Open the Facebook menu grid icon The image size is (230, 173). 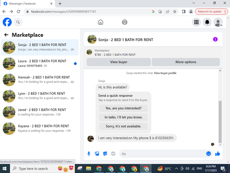click(196, 22)
